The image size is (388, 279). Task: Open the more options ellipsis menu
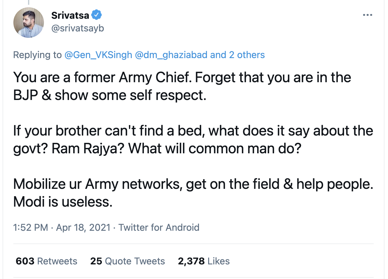(x=367, y=15)
